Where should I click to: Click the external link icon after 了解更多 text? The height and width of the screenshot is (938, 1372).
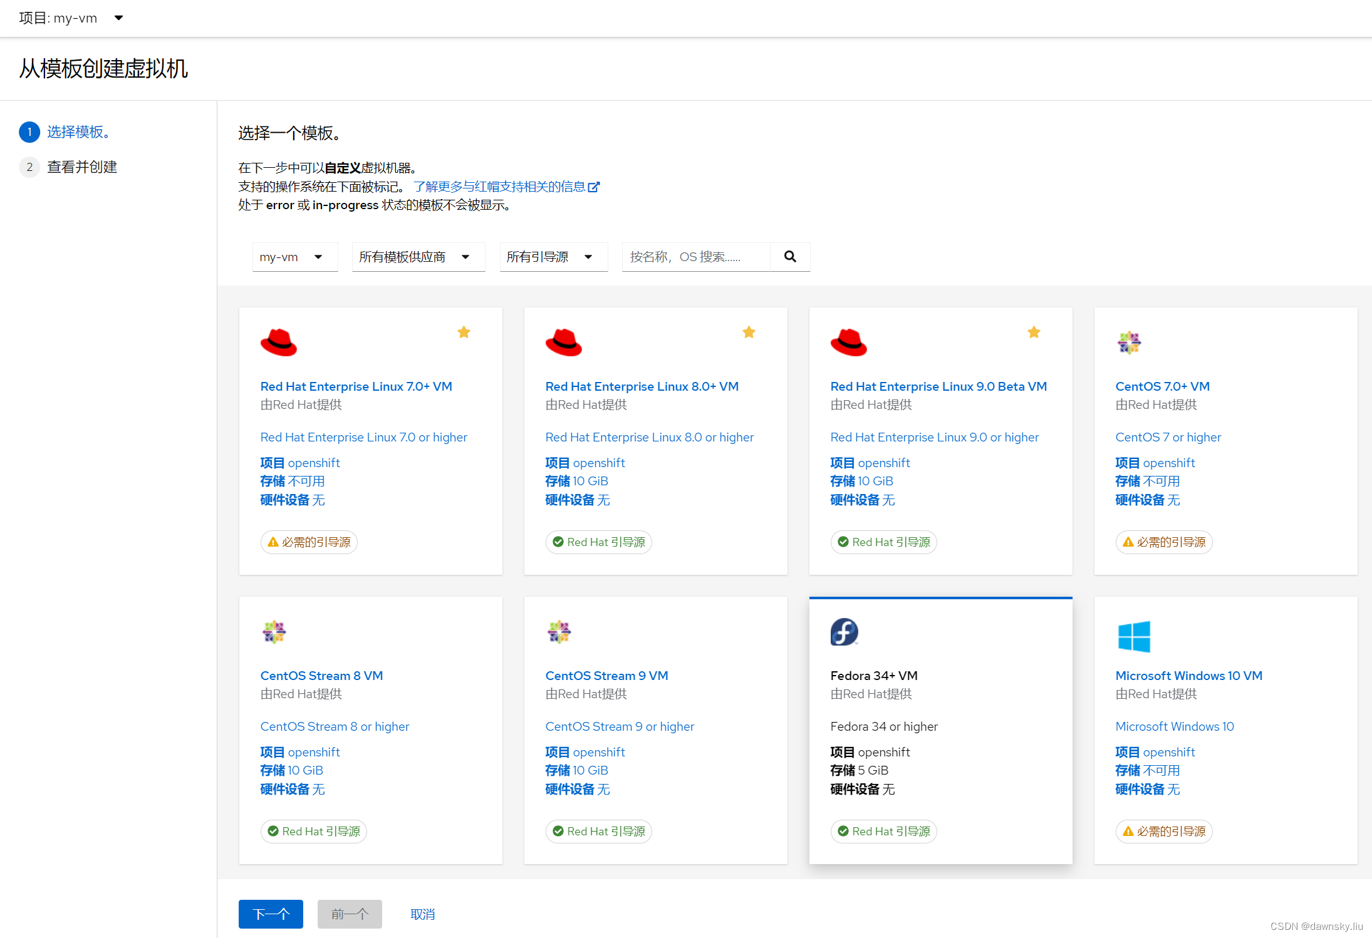tap(594, 186)
